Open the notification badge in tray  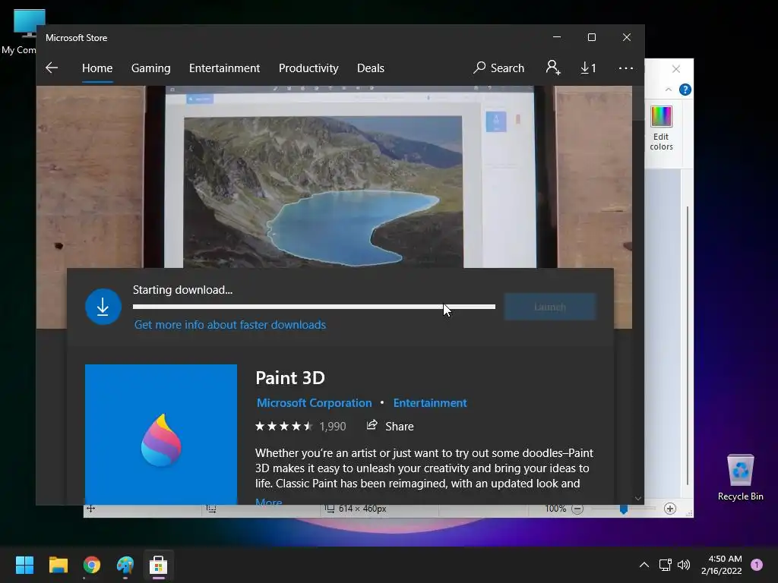tap(757, 565)
